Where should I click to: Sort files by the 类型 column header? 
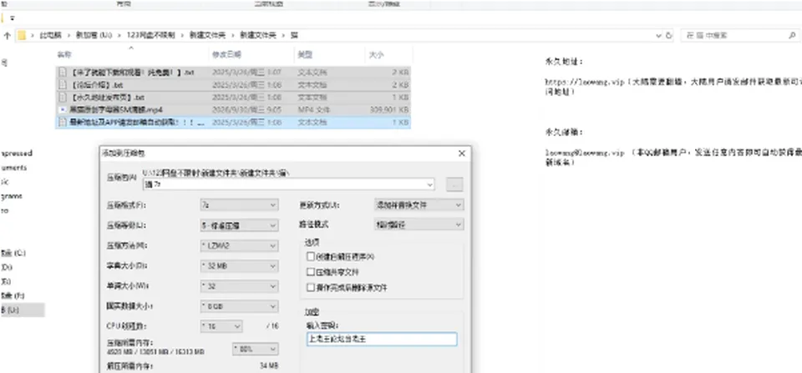click(x=305, y=55)
